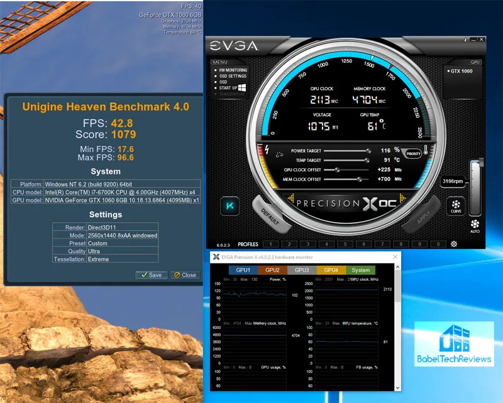Close the hardware monitor window
The height and width of the screenshot is (403, 503).
(x=395, y=257)
